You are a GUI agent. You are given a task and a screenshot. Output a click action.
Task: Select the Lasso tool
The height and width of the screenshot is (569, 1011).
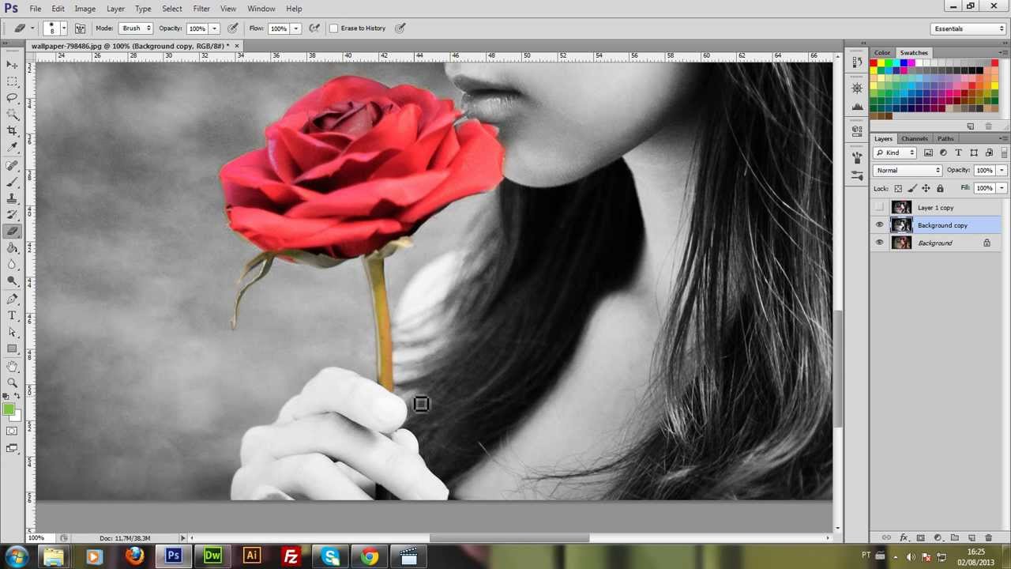12,98
